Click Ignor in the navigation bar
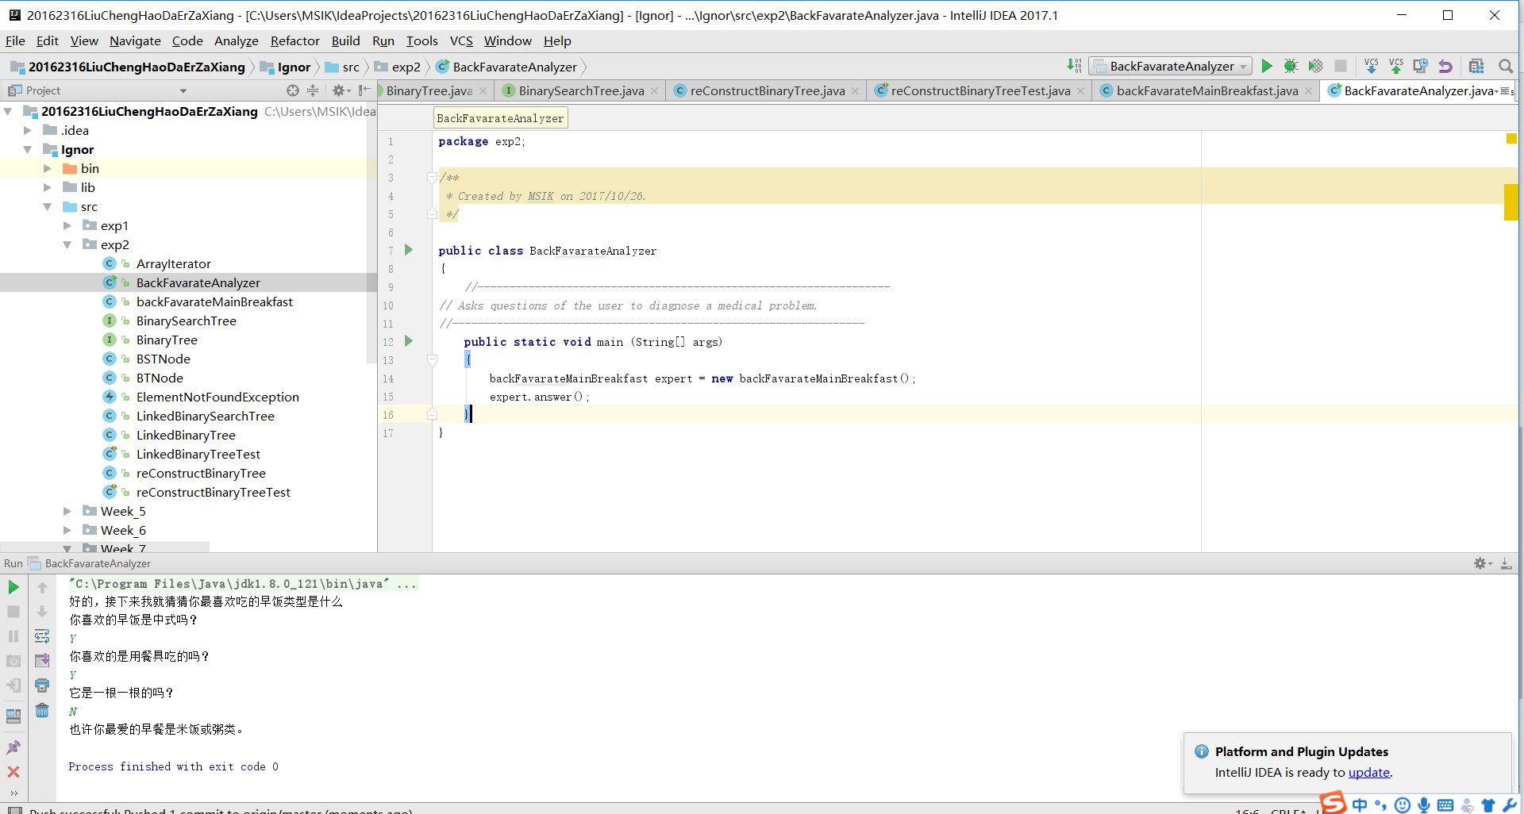The height and width of the screenshot is (814, 1524). 294,67
